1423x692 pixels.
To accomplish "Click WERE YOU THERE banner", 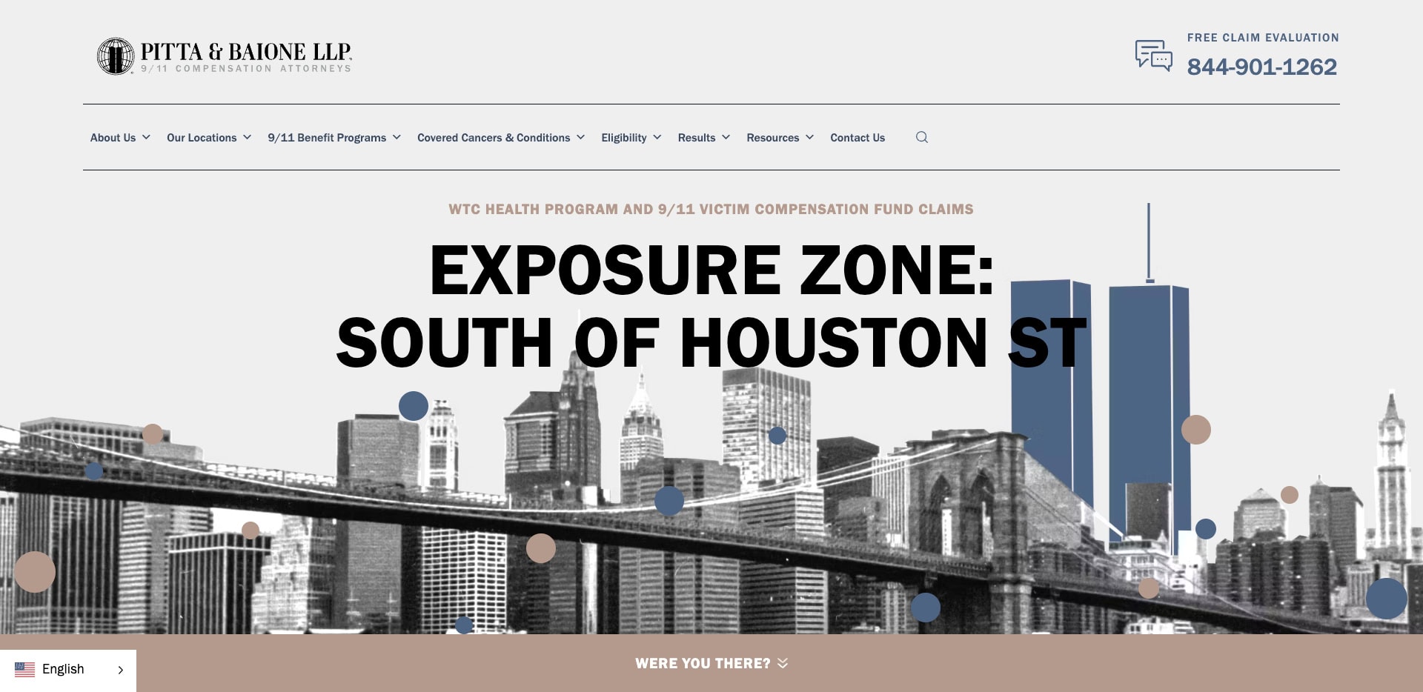I will [x=702, y=664].
